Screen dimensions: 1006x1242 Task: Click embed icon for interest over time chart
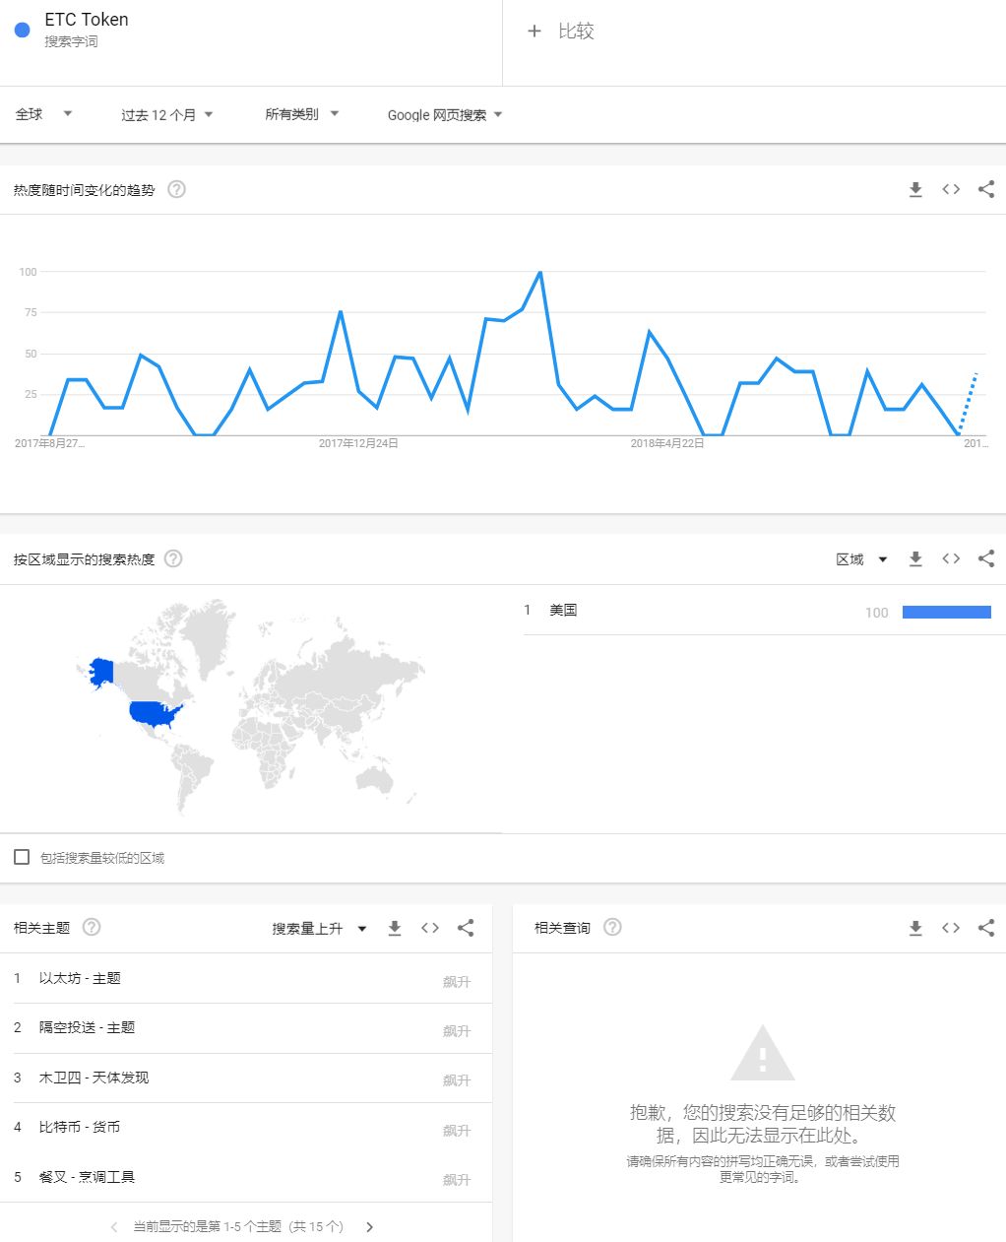[951, 190]
